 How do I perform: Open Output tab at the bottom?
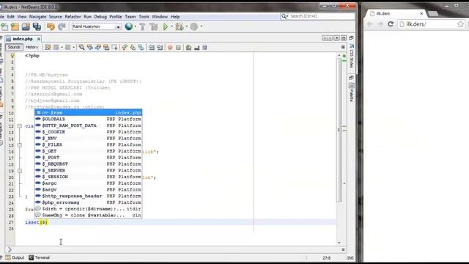point(15,257)
